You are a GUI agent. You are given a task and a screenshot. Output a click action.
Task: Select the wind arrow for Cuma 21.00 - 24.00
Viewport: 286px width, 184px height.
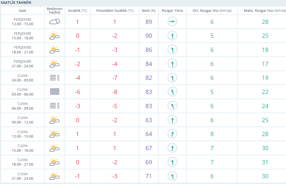pyautogui.click(x=172, y=176)
